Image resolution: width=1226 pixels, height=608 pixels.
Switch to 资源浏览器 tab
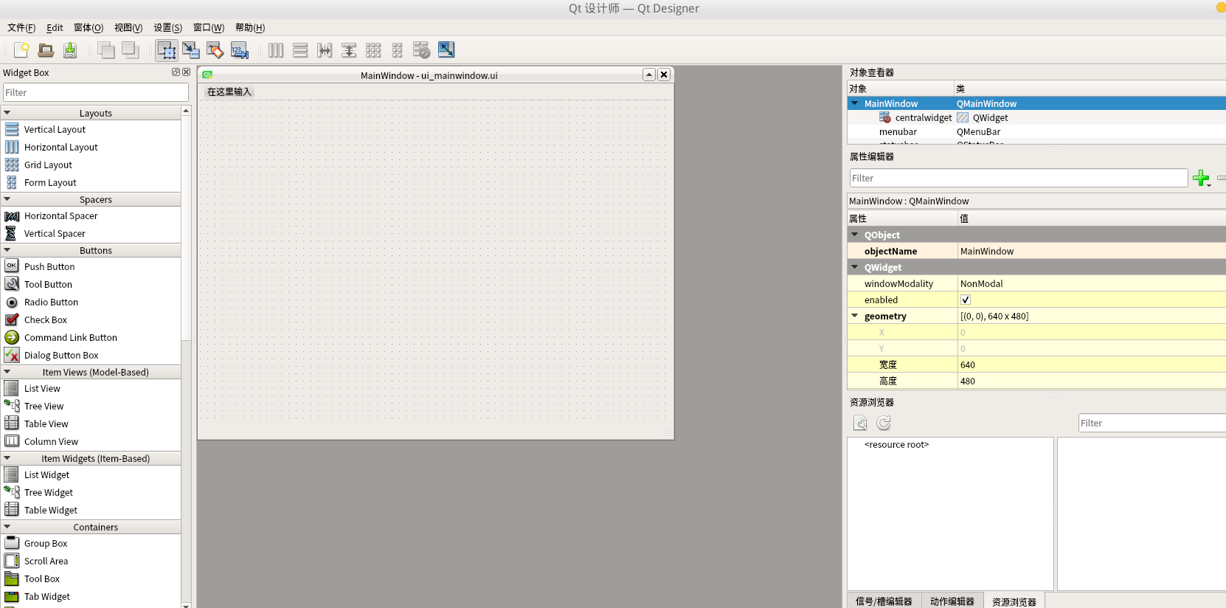click(1014, 601)
